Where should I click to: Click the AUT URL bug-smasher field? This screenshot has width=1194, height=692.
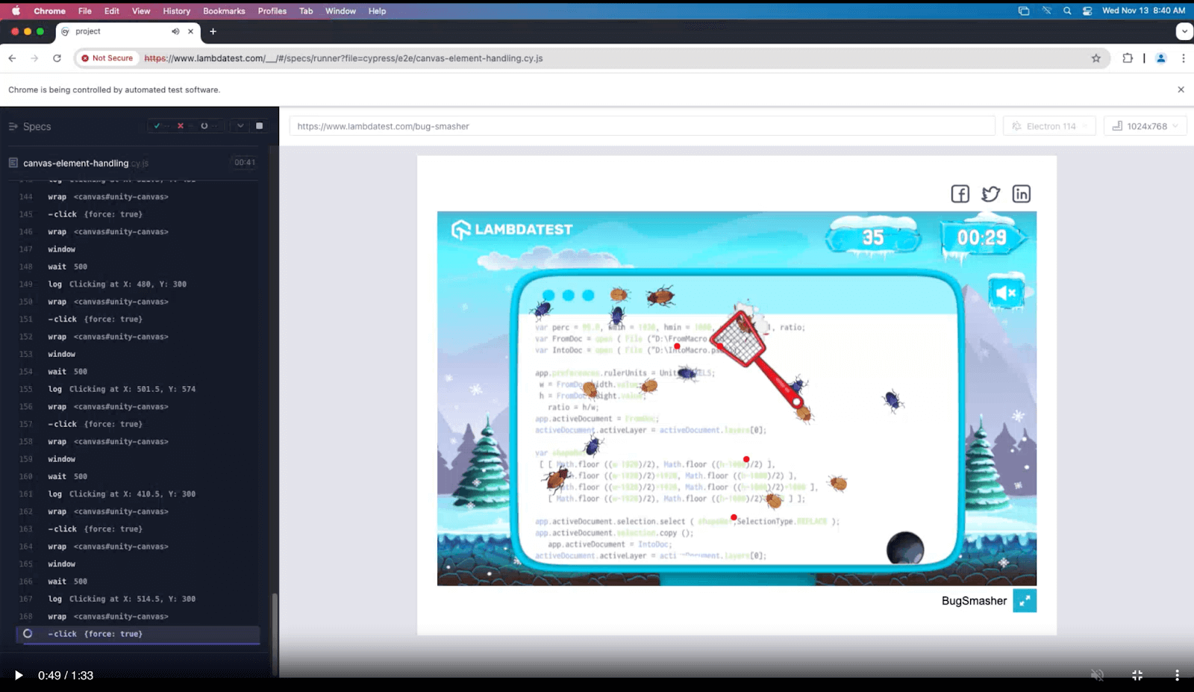click(642, 126)
